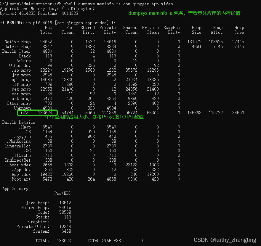Click System value 6468 in App Summary
Viewport: 261px width, 246px height.
click(x=66, y=231)
